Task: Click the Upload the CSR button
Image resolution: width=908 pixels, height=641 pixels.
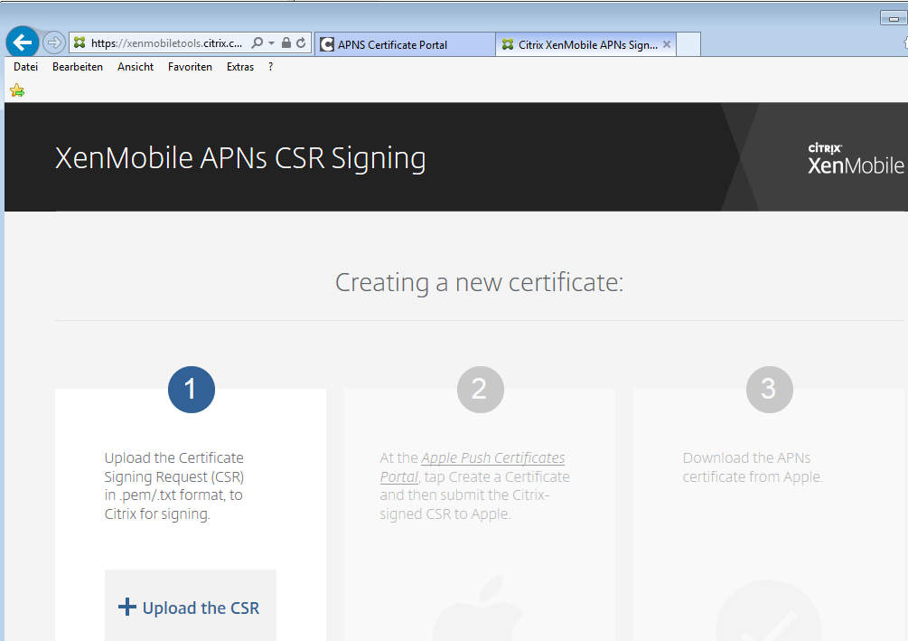Action: (x=191, y=606)
